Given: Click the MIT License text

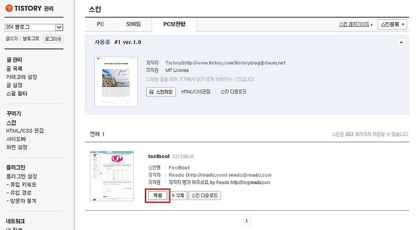Looking at the screenshot, I should [x=177, y=70].
